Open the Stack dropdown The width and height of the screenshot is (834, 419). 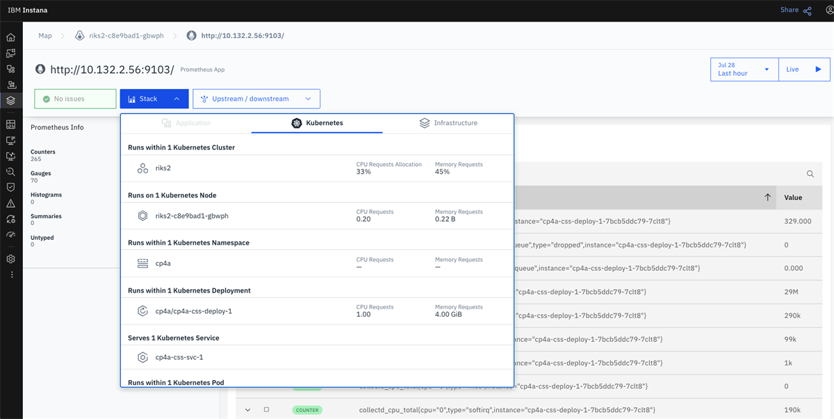coord(154,99)
